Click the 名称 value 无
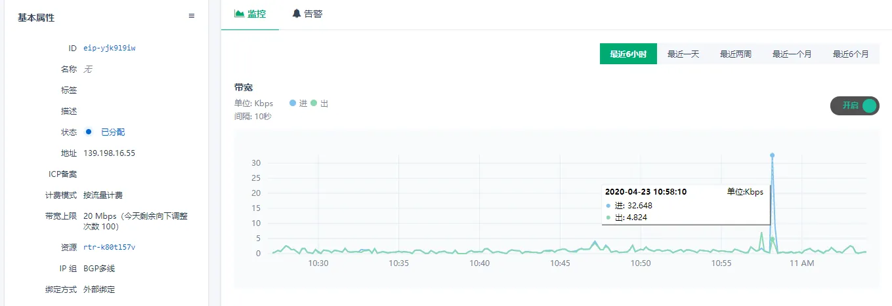The width and height of the screenshot is (892, 306). (x=89, y=69)
